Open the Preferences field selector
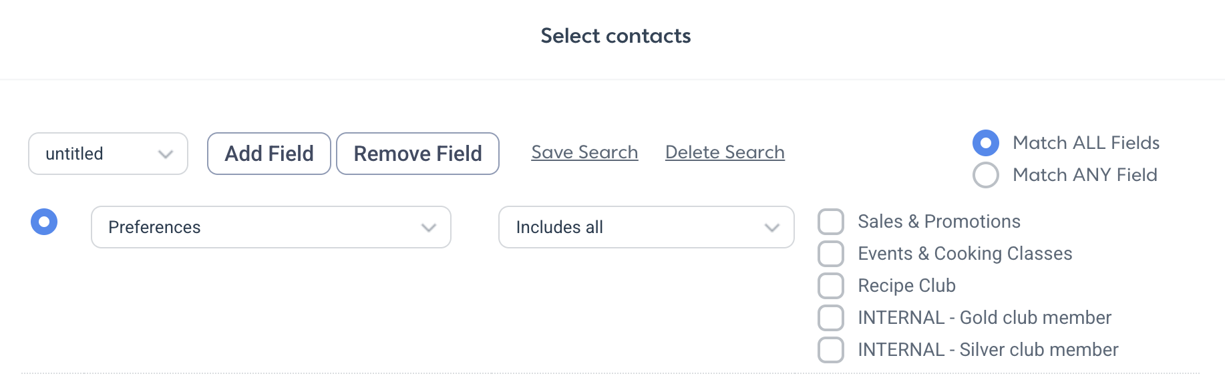 (x=271, y=227)
